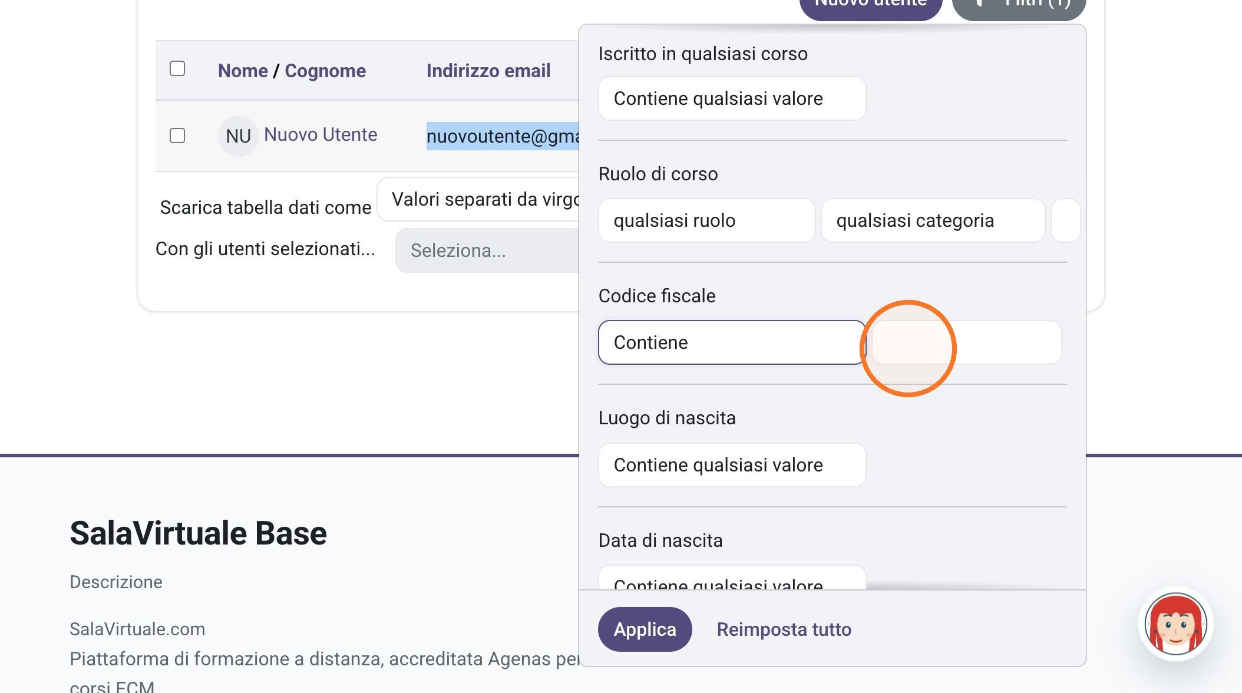
Task: Open the Codice fiscale Contiene dropdown
Action: [732, 342]
